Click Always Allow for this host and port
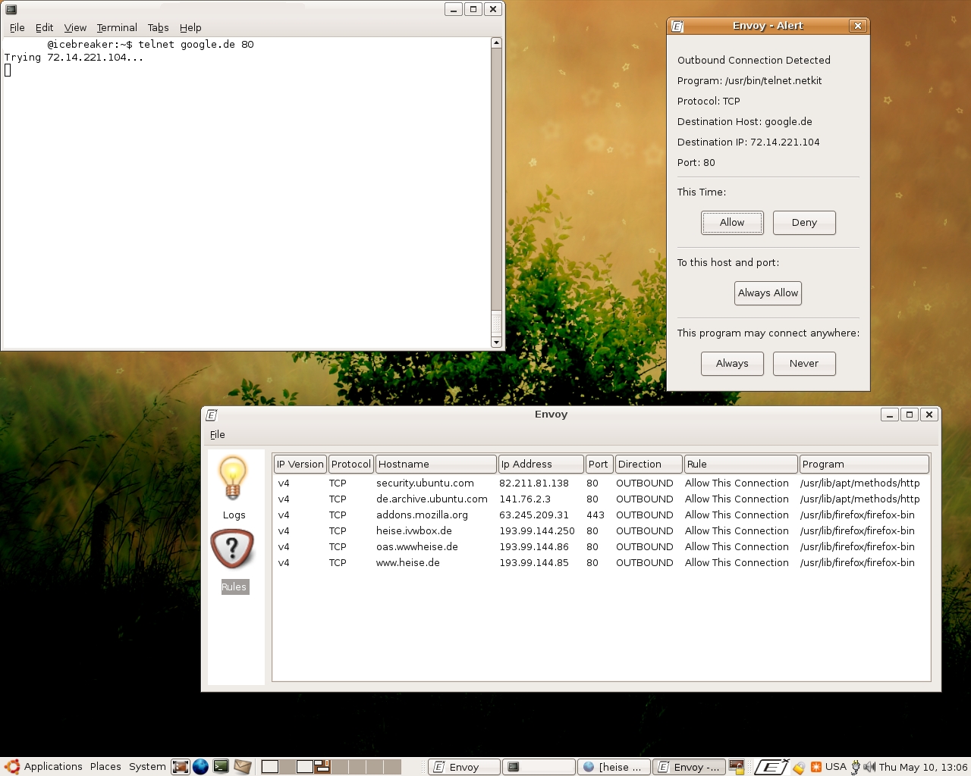Viewport: 971px width, 776px height. (x=768, y=293)
